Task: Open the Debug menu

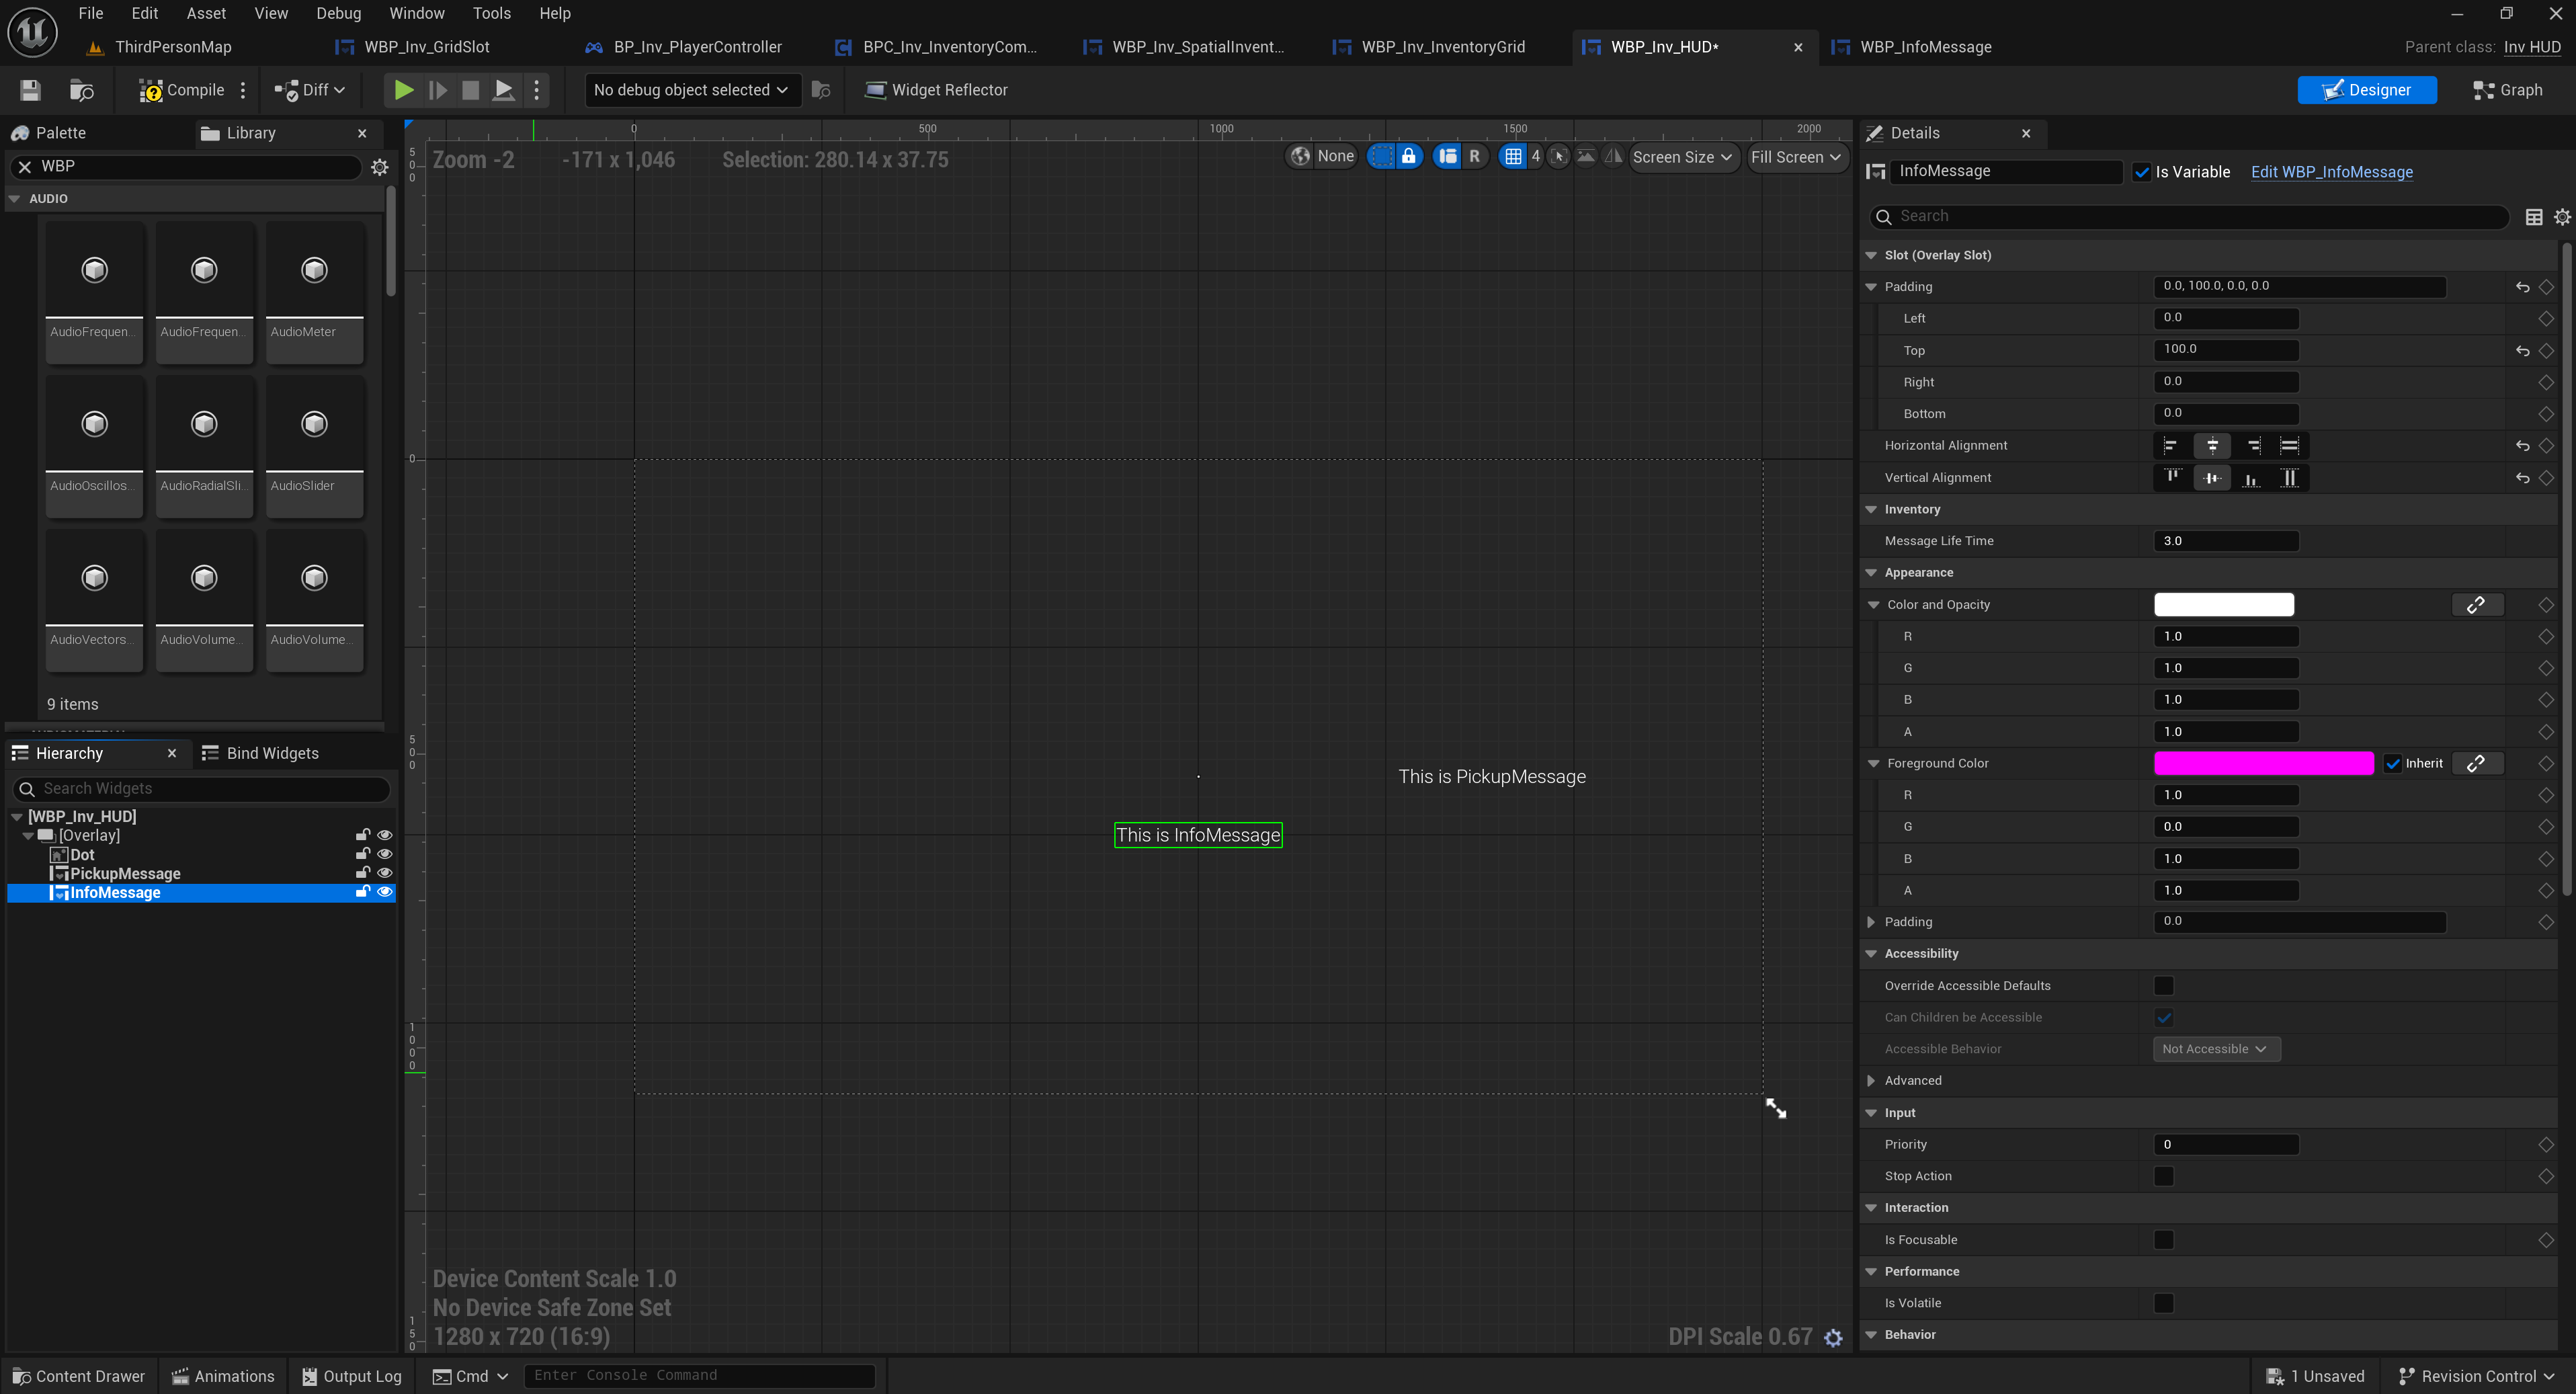Action: pos(338,13)
